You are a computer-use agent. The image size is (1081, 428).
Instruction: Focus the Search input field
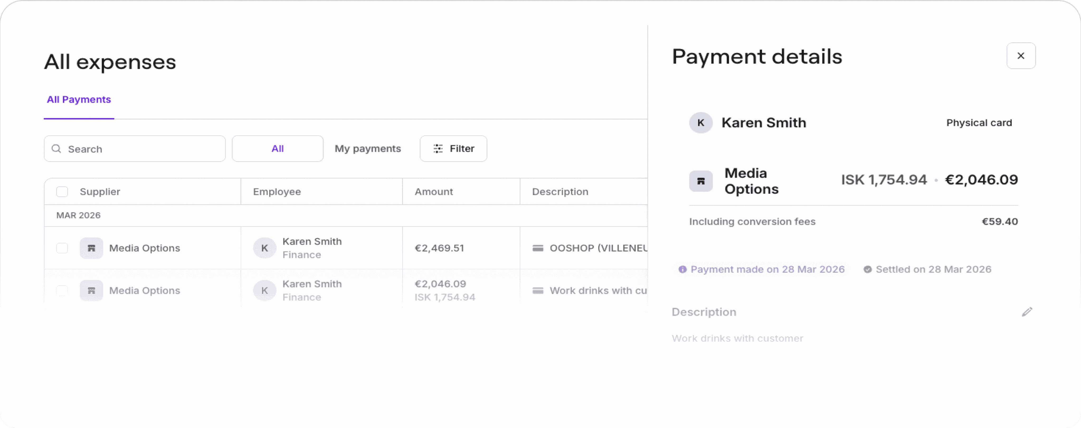(135, 149)
